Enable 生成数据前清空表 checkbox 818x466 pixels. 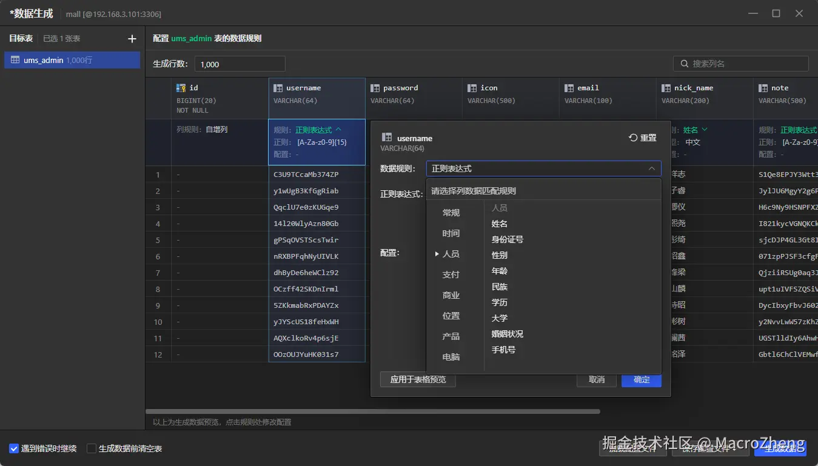click(x=92, y=448)
